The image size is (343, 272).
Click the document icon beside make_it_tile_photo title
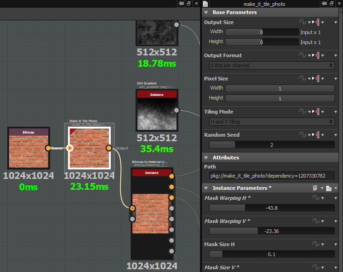(x=205, y=4)
